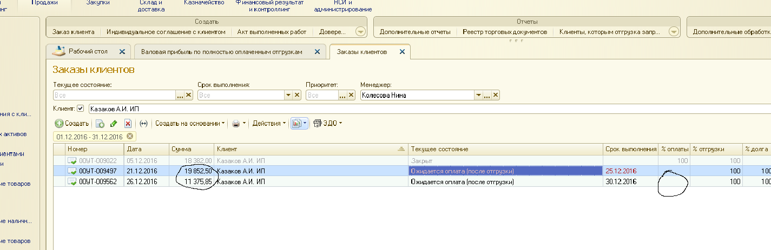This screenshot has width=771, height=250.
Task: Click the reports chart icon in toolbar
Action: (296, 124)
